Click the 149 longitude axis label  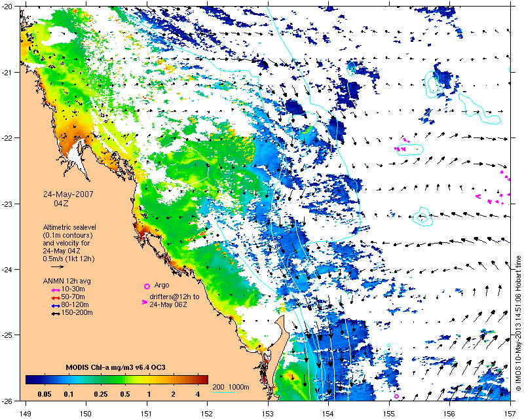click(x=26, y=413)
